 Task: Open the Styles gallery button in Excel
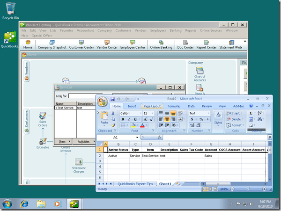218,118
